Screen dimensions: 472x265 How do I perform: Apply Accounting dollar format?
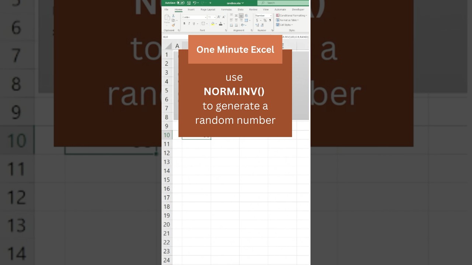(x=257, y=20)
